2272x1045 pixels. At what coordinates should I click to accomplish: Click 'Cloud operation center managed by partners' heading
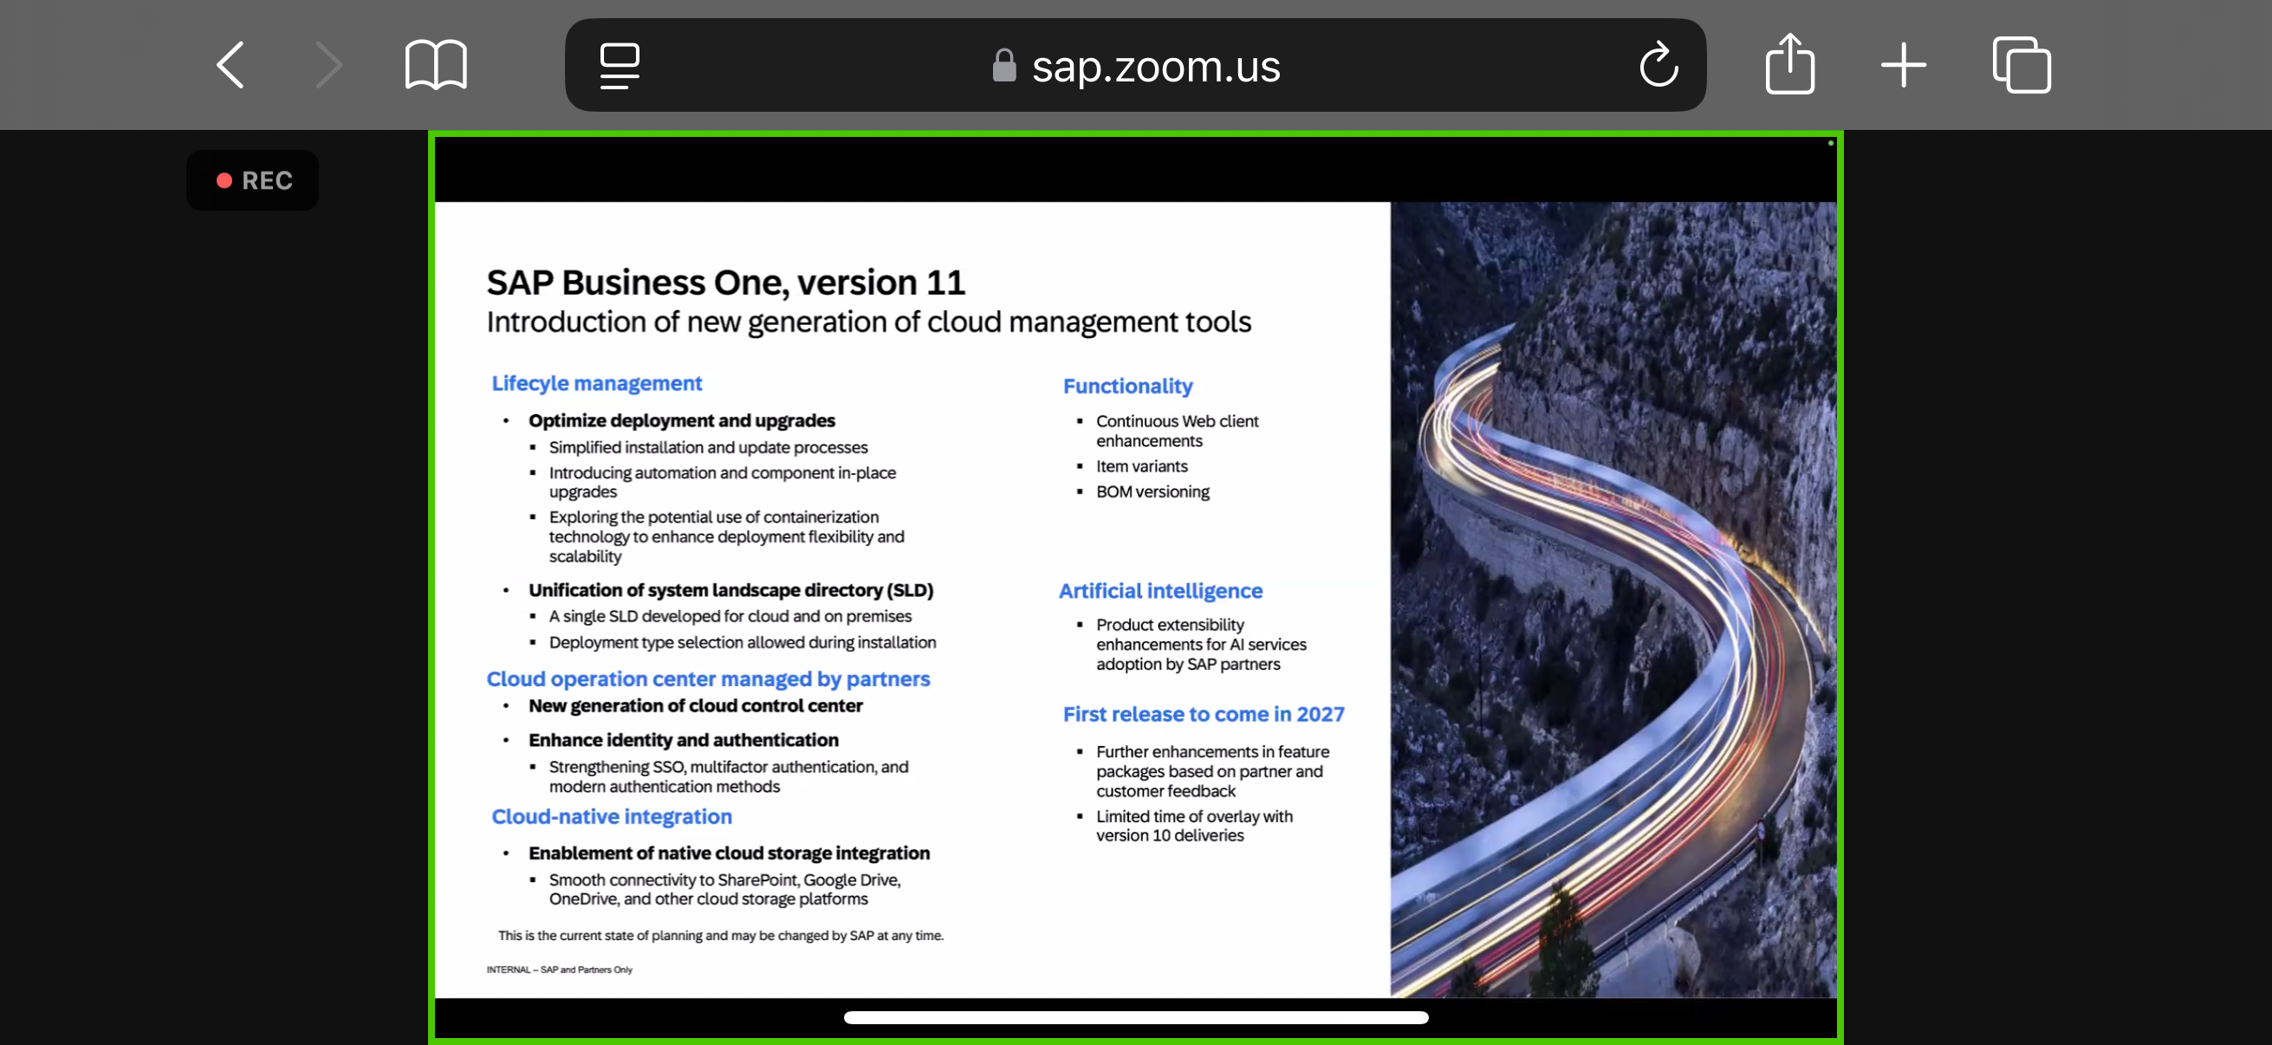pos(707,679)
